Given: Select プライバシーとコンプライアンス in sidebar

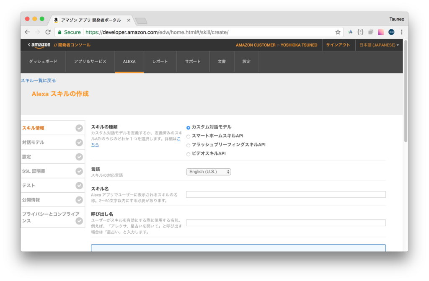Looking at the screenshot, I should point(51,217).
